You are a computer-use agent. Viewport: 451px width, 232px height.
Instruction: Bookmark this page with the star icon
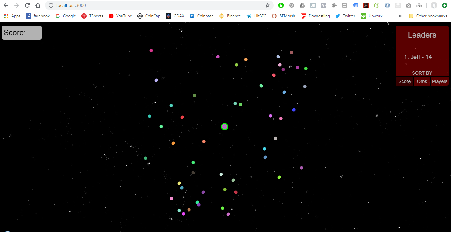click(x=267, y=5)
